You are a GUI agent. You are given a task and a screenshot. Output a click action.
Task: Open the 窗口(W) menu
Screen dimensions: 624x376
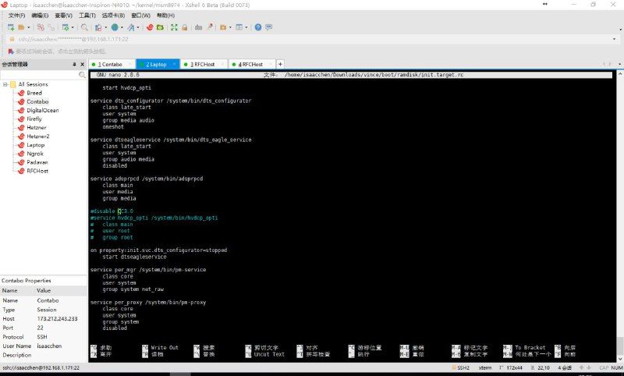point(141,16)
